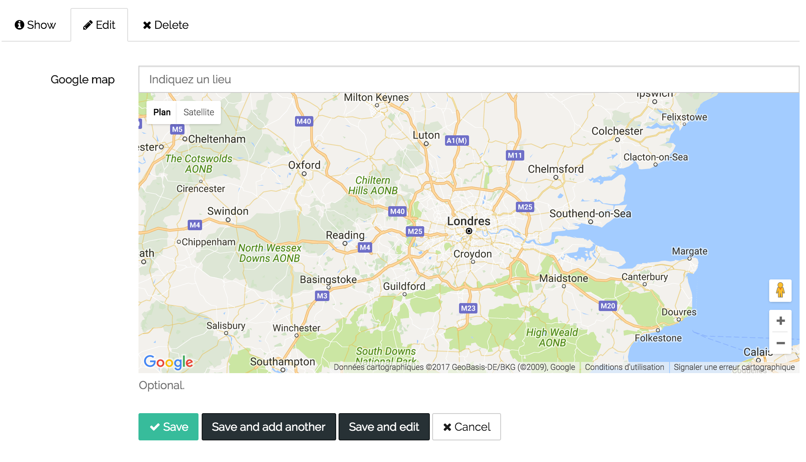Cancel the edit form
Image resolution: width=806 pixels, height=462 pixels.
pyautogui.click(x=466, y=427)
